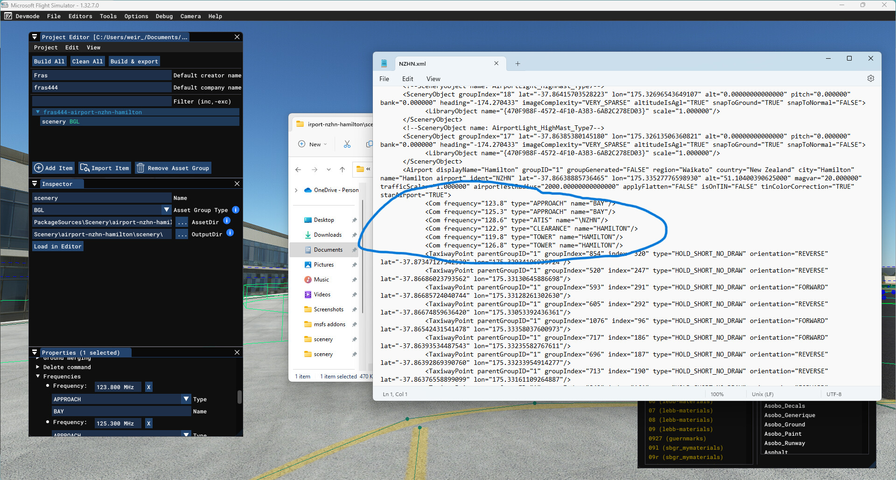Open the Camera menu
Viewport: 896px width, 480px height.
tap(190, 16)
